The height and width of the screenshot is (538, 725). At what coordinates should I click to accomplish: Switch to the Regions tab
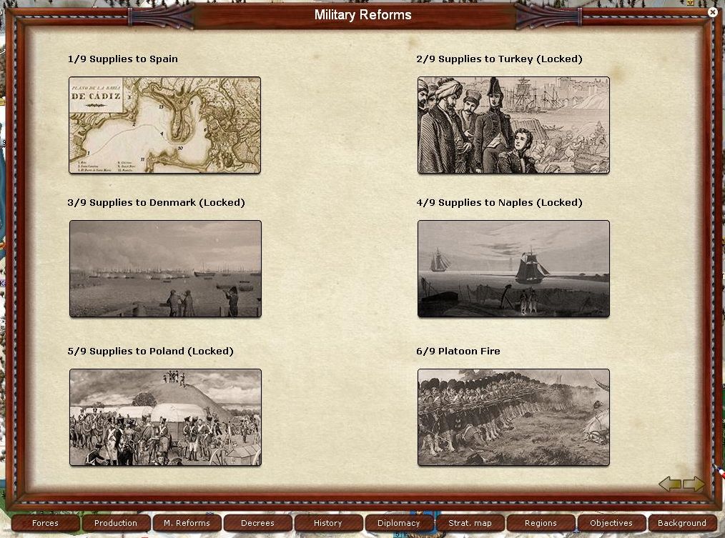pyautogui.click(x=541, y=523)
